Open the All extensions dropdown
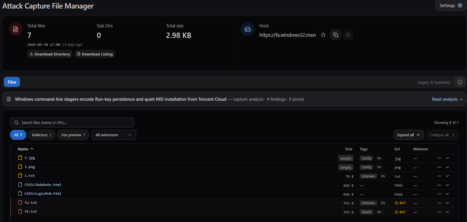467x222 pixels. (114, 135)
